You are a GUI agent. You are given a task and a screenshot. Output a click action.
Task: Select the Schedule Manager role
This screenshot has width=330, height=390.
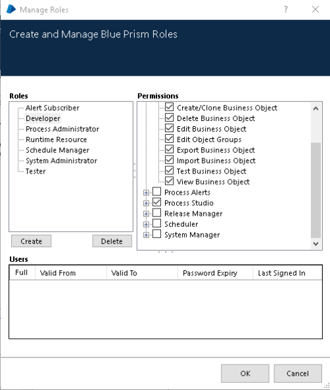[57, 150]
